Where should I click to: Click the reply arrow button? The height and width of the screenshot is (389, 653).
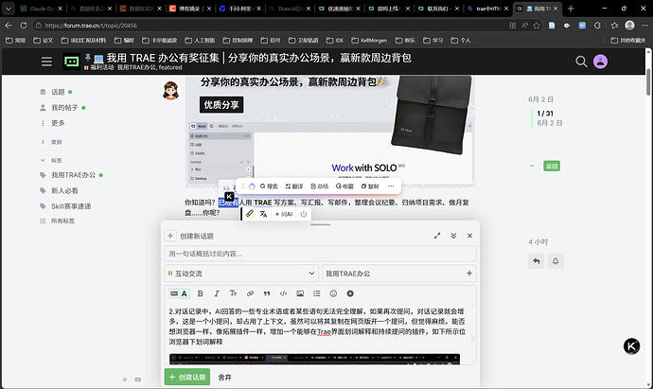(537, 261)
